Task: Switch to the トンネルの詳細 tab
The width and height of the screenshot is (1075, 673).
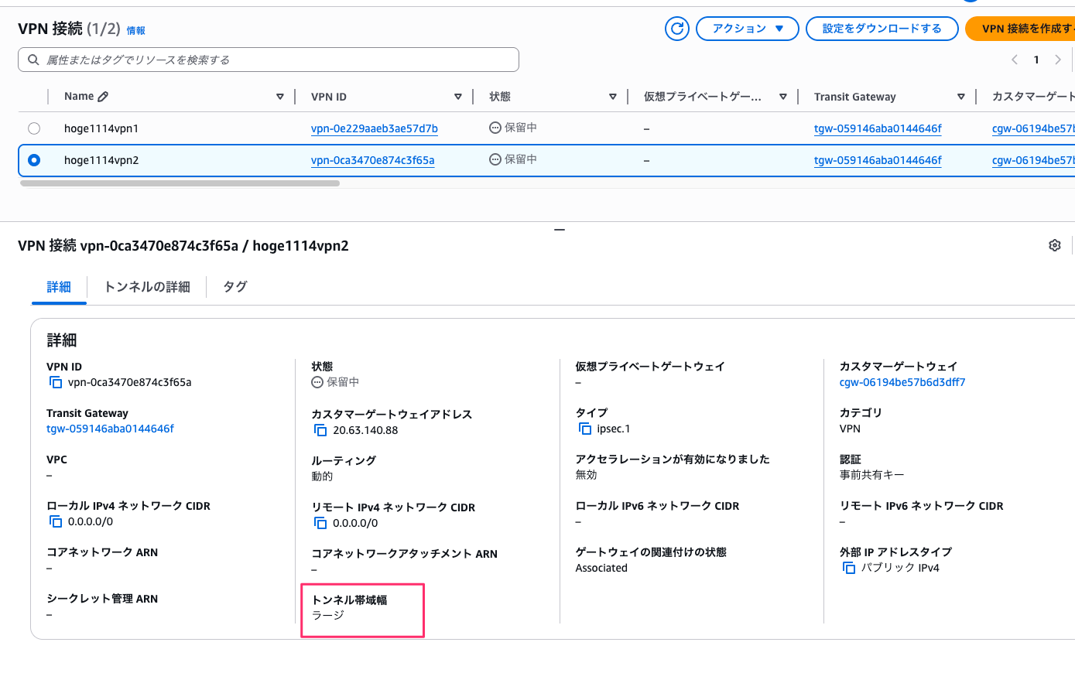Action: [147, 286]
